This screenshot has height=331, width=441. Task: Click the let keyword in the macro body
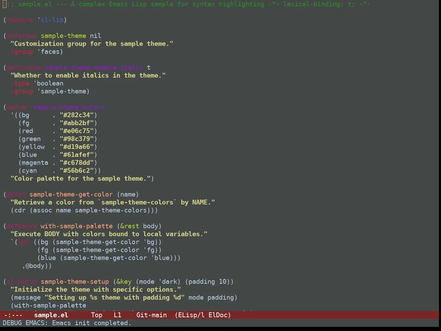click(24, 242)
